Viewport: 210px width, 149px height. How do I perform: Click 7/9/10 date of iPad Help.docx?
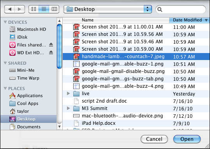181,123
